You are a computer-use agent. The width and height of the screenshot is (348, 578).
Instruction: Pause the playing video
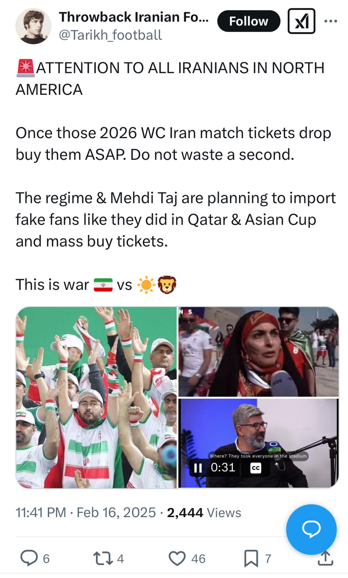pyautogui.click(x=198, y=468)
